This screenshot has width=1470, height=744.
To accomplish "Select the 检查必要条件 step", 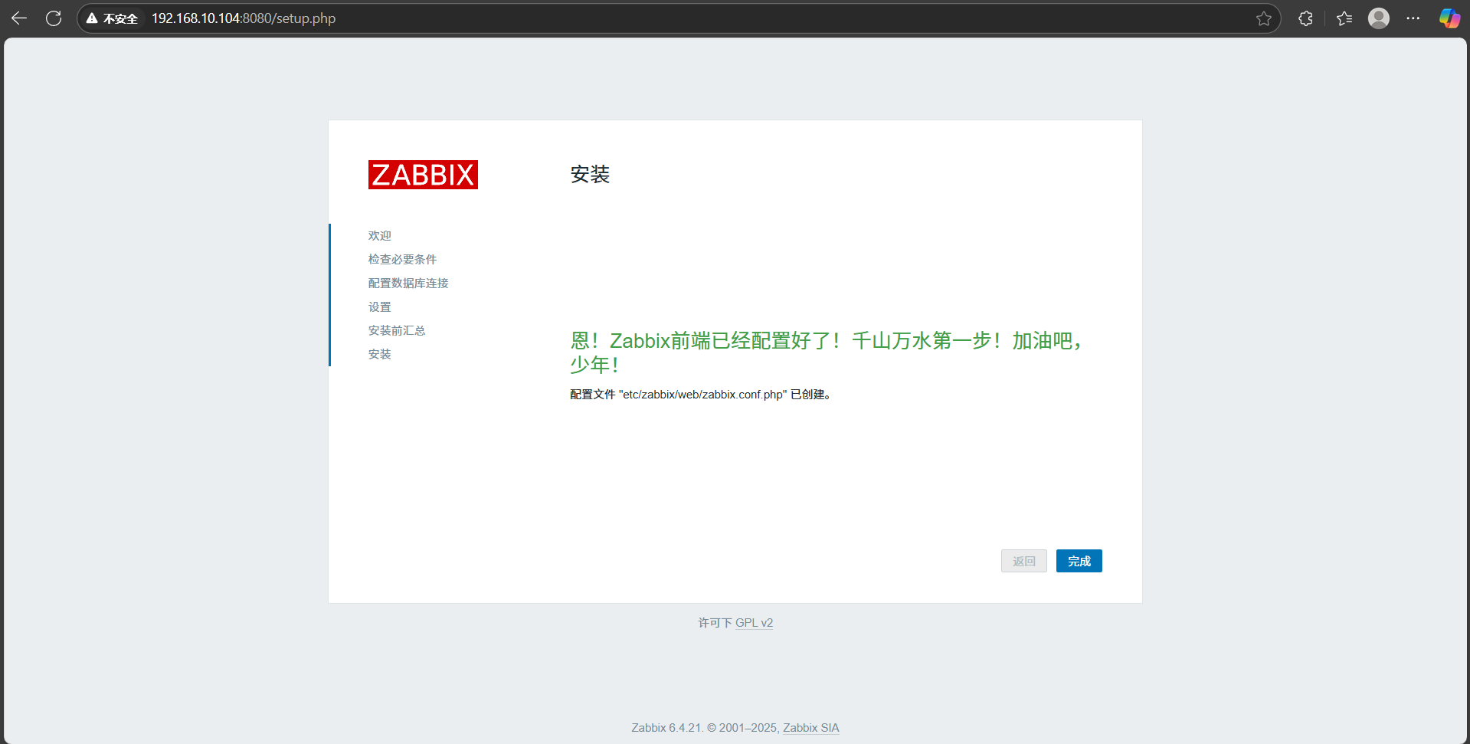I will click(x=402, y=260).
